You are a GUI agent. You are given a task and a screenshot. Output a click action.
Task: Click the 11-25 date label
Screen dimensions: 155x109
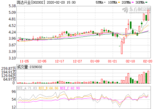[24, 61]
